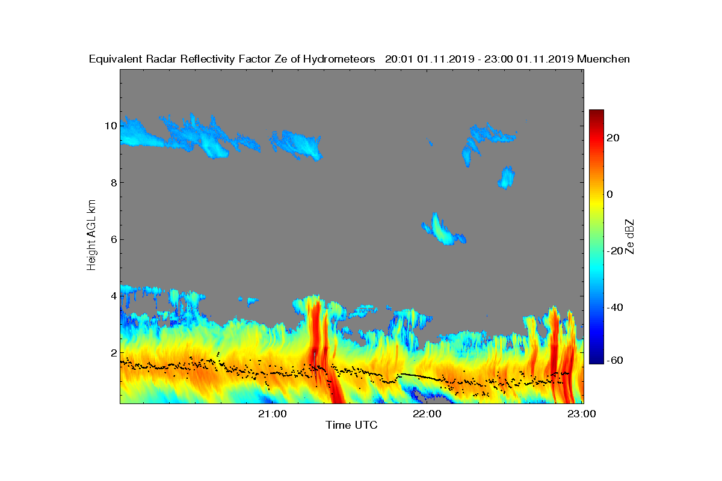Click the isolated cloud patch near 6 km
This screenshot has width=722, height=481.
coord(443,230)
